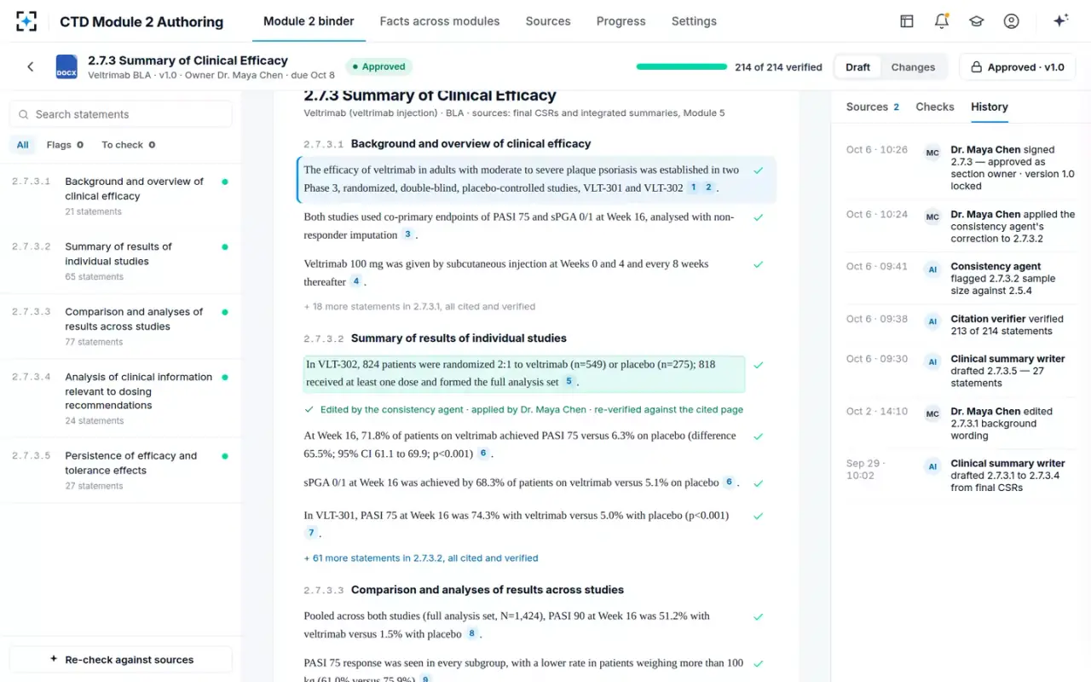
Task: Switch to the Sources panel tab
Action: click(873, 107)
